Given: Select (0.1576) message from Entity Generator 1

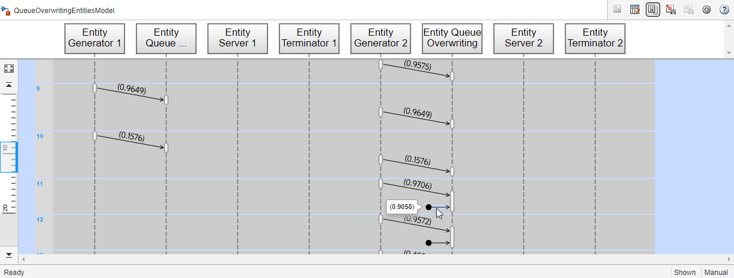Looking at the screenshot, I should click(x=132, y=137).
